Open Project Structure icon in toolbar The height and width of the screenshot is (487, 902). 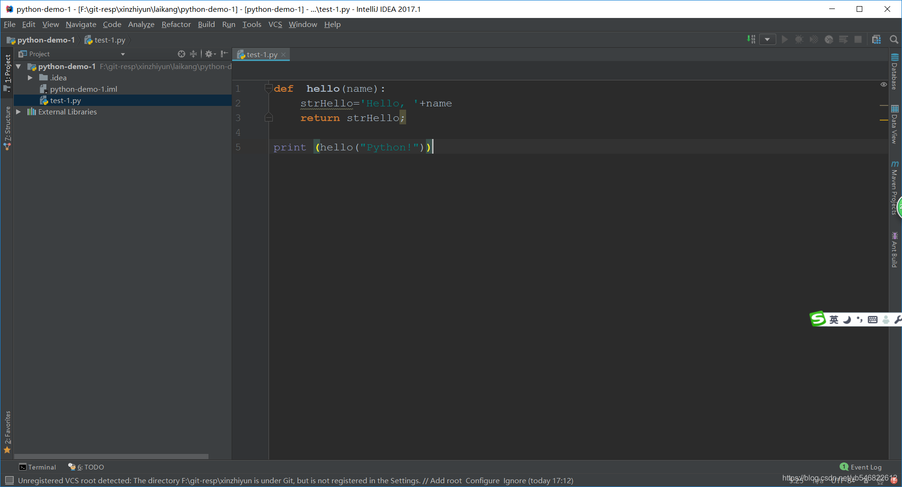(x=876, y=39)
